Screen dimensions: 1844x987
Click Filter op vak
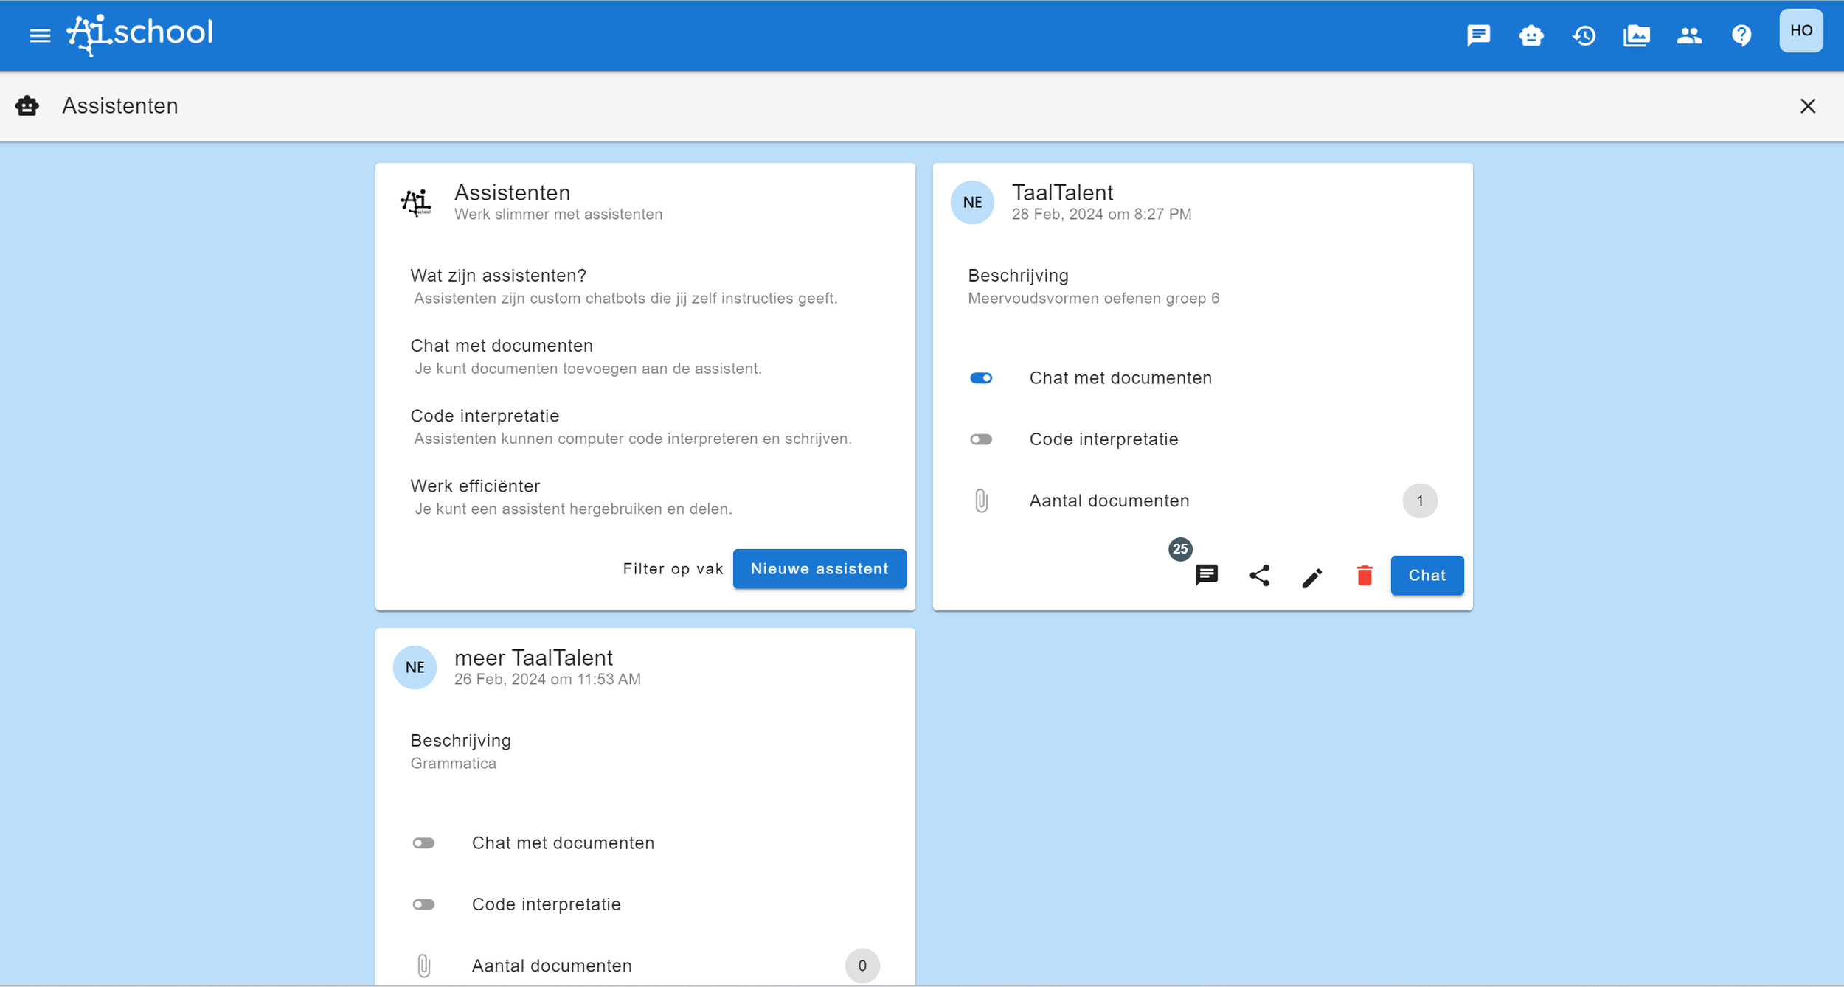coord(673,569)
